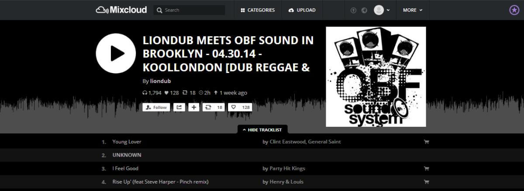
Task: Toggle the repost button showing 18
Action: [x=214, y=107]
